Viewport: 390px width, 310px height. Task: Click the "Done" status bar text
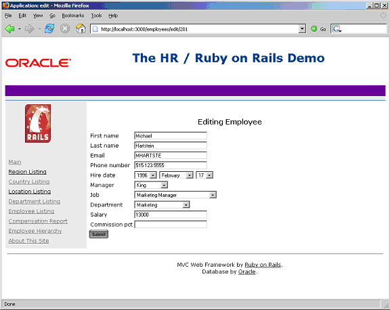[9, 305]
